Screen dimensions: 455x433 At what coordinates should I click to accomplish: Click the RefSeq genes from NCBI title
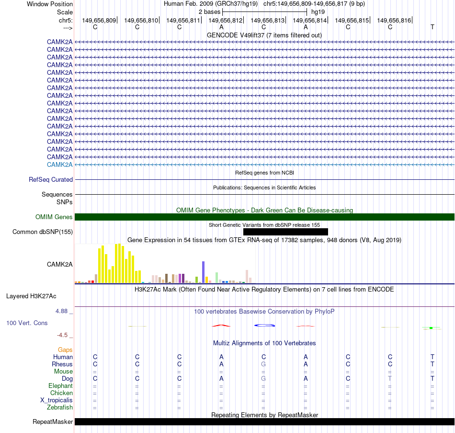point(264,173)
